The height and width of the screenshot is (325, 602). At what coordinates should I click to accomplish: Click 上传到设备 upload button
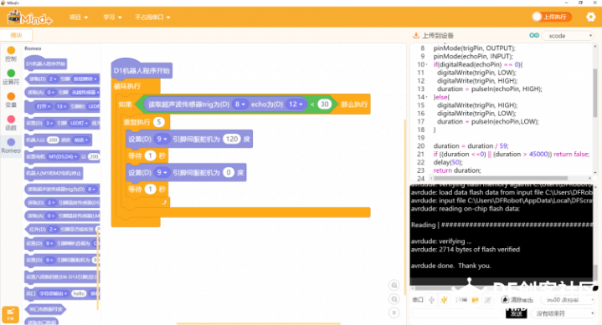pos(434,36)
